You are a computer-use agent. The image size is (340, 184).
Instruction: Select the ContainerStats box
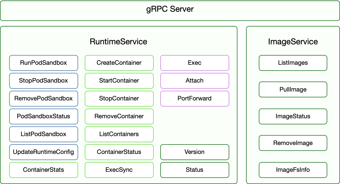(x=44, y=170)
